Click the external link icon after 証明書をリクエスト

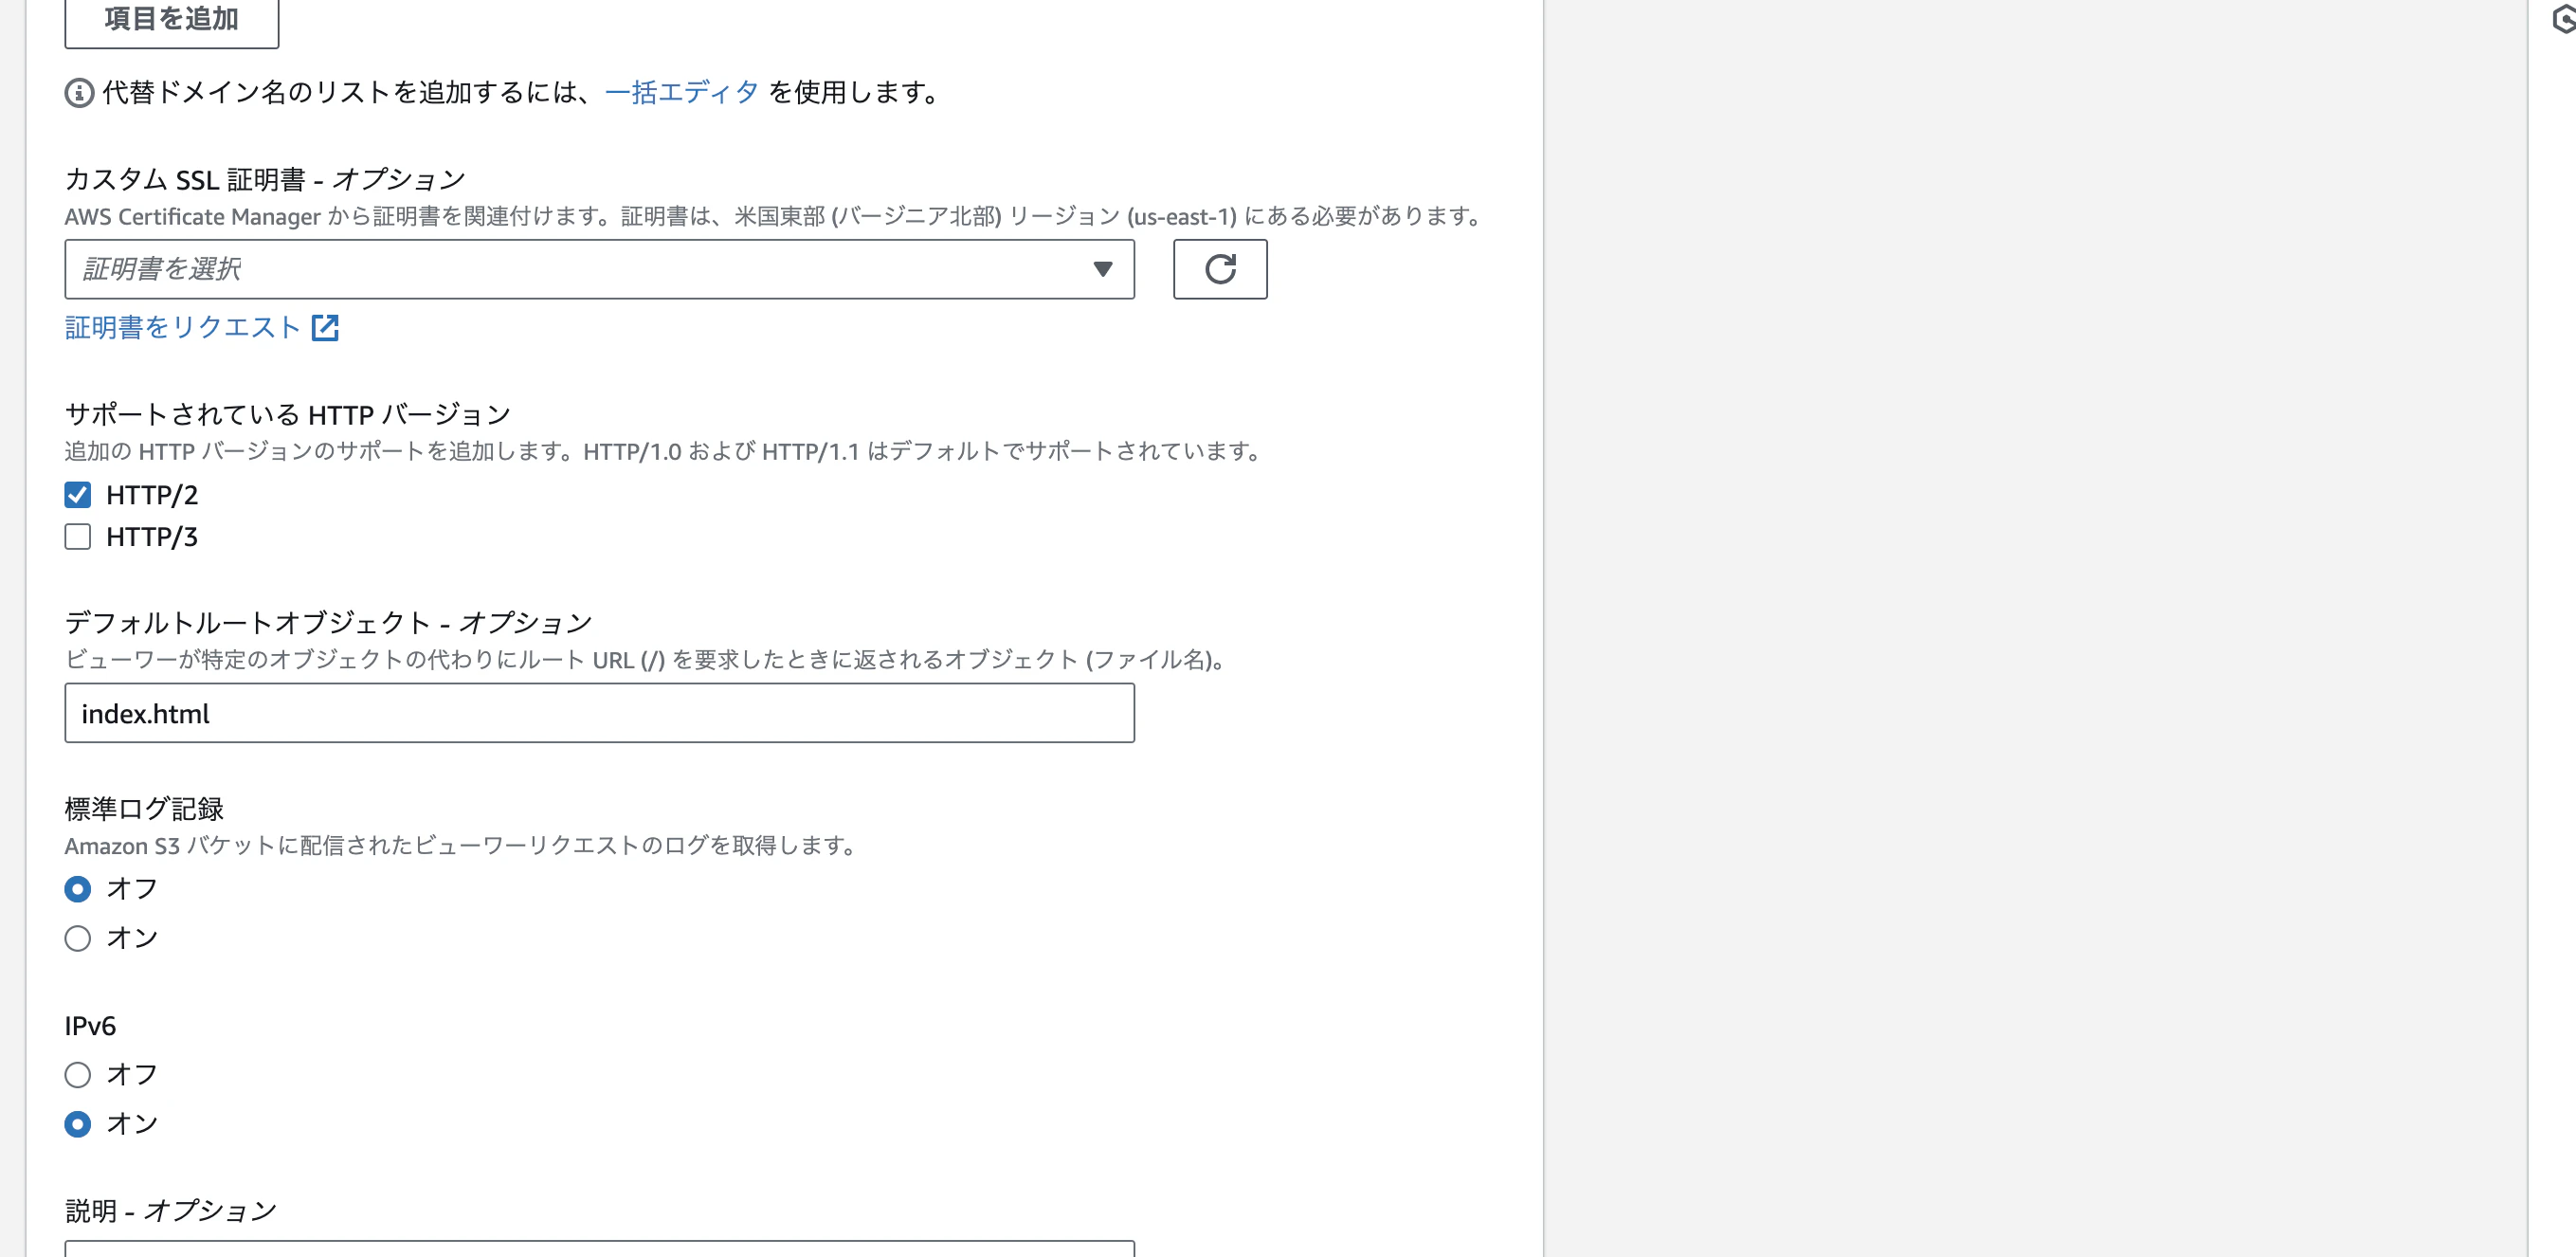coord(326,327)
